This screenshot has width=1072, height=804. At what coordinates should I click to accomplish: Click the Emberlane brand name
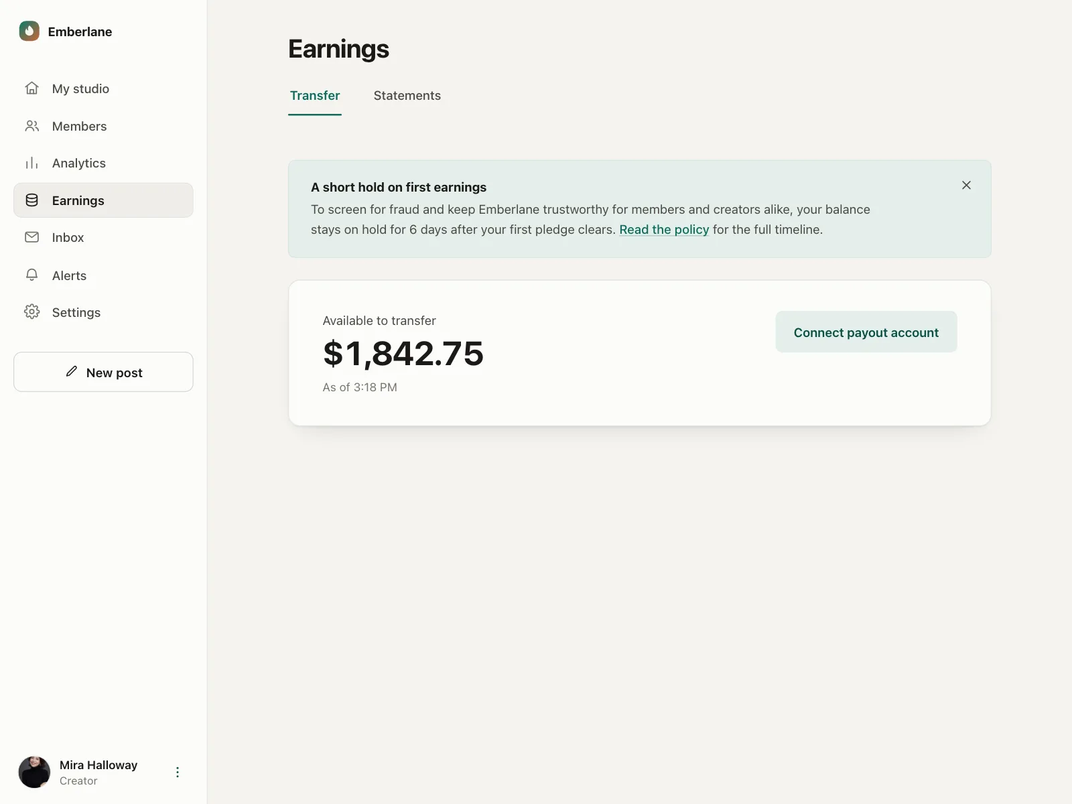coord(80,31)
